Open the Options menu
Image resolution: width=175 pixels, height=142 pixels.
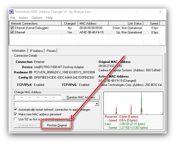pos(37,18)
